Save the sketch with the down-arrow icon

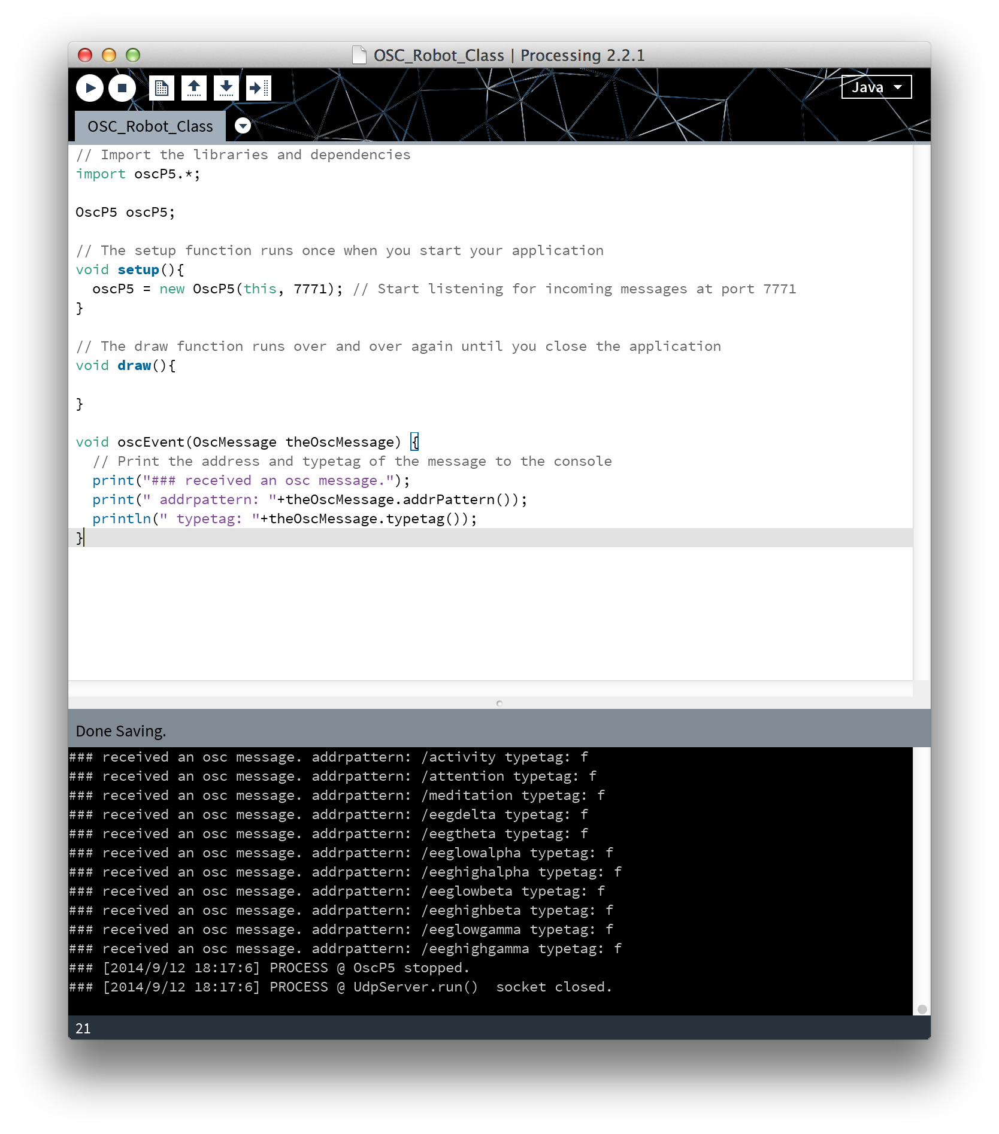click(x=226, y=88)
